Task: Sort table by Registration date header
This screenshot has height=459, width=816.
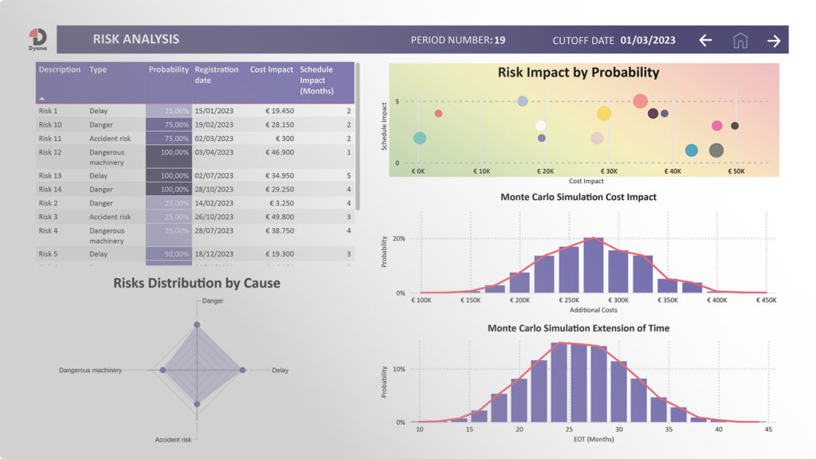Action: point(217,74)
